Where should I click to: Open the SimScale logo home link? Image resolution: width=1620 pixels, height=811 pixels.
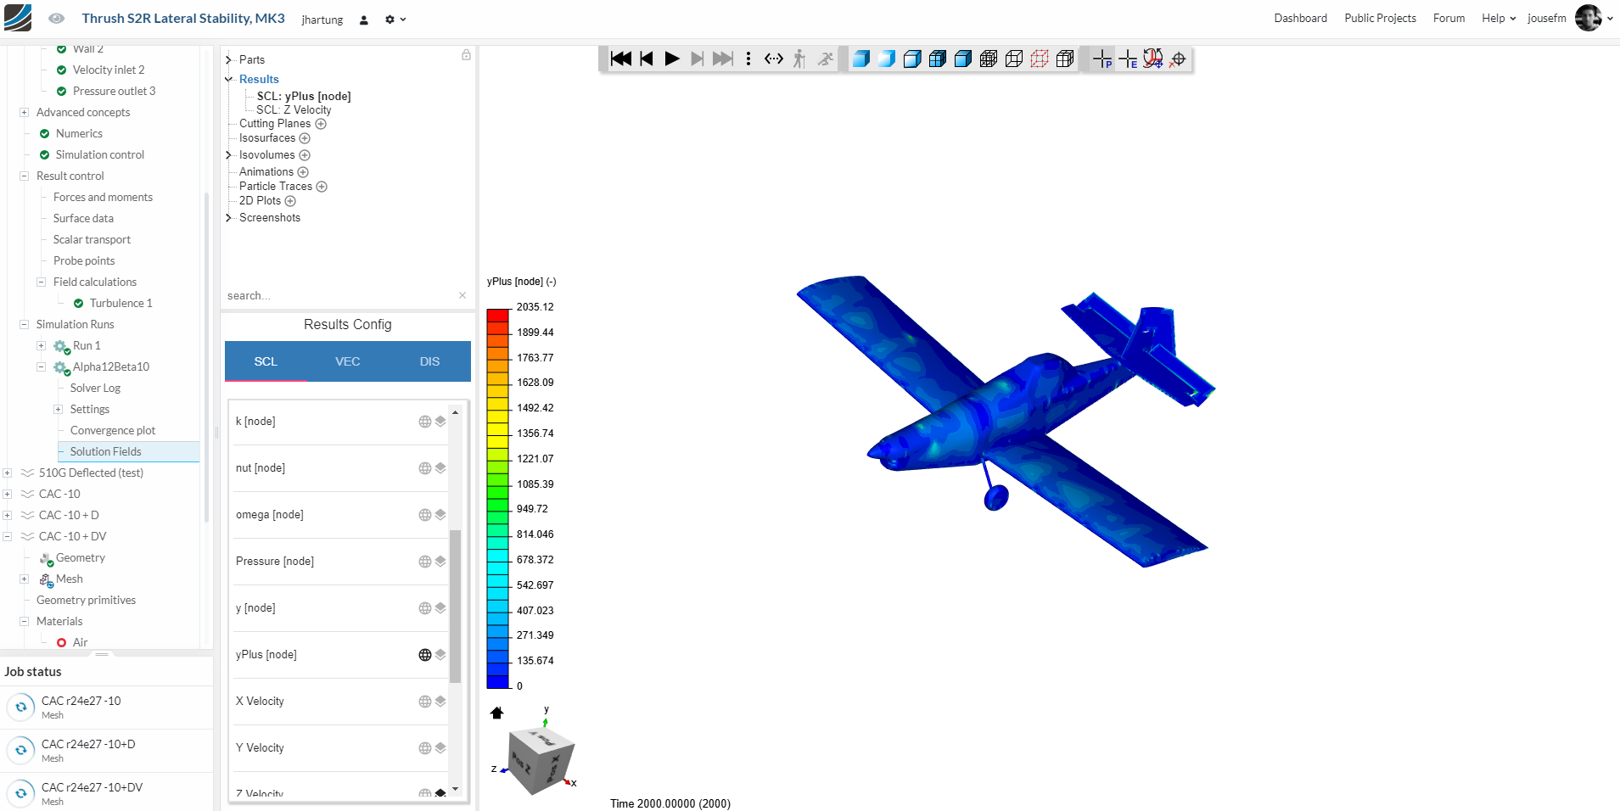coord(18,18)
